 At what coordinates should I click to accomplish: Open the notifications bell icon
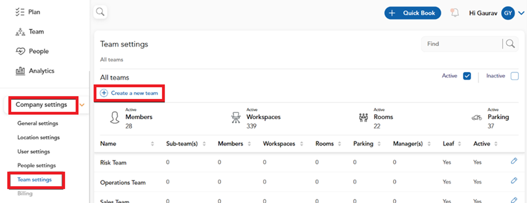[455, 13]
